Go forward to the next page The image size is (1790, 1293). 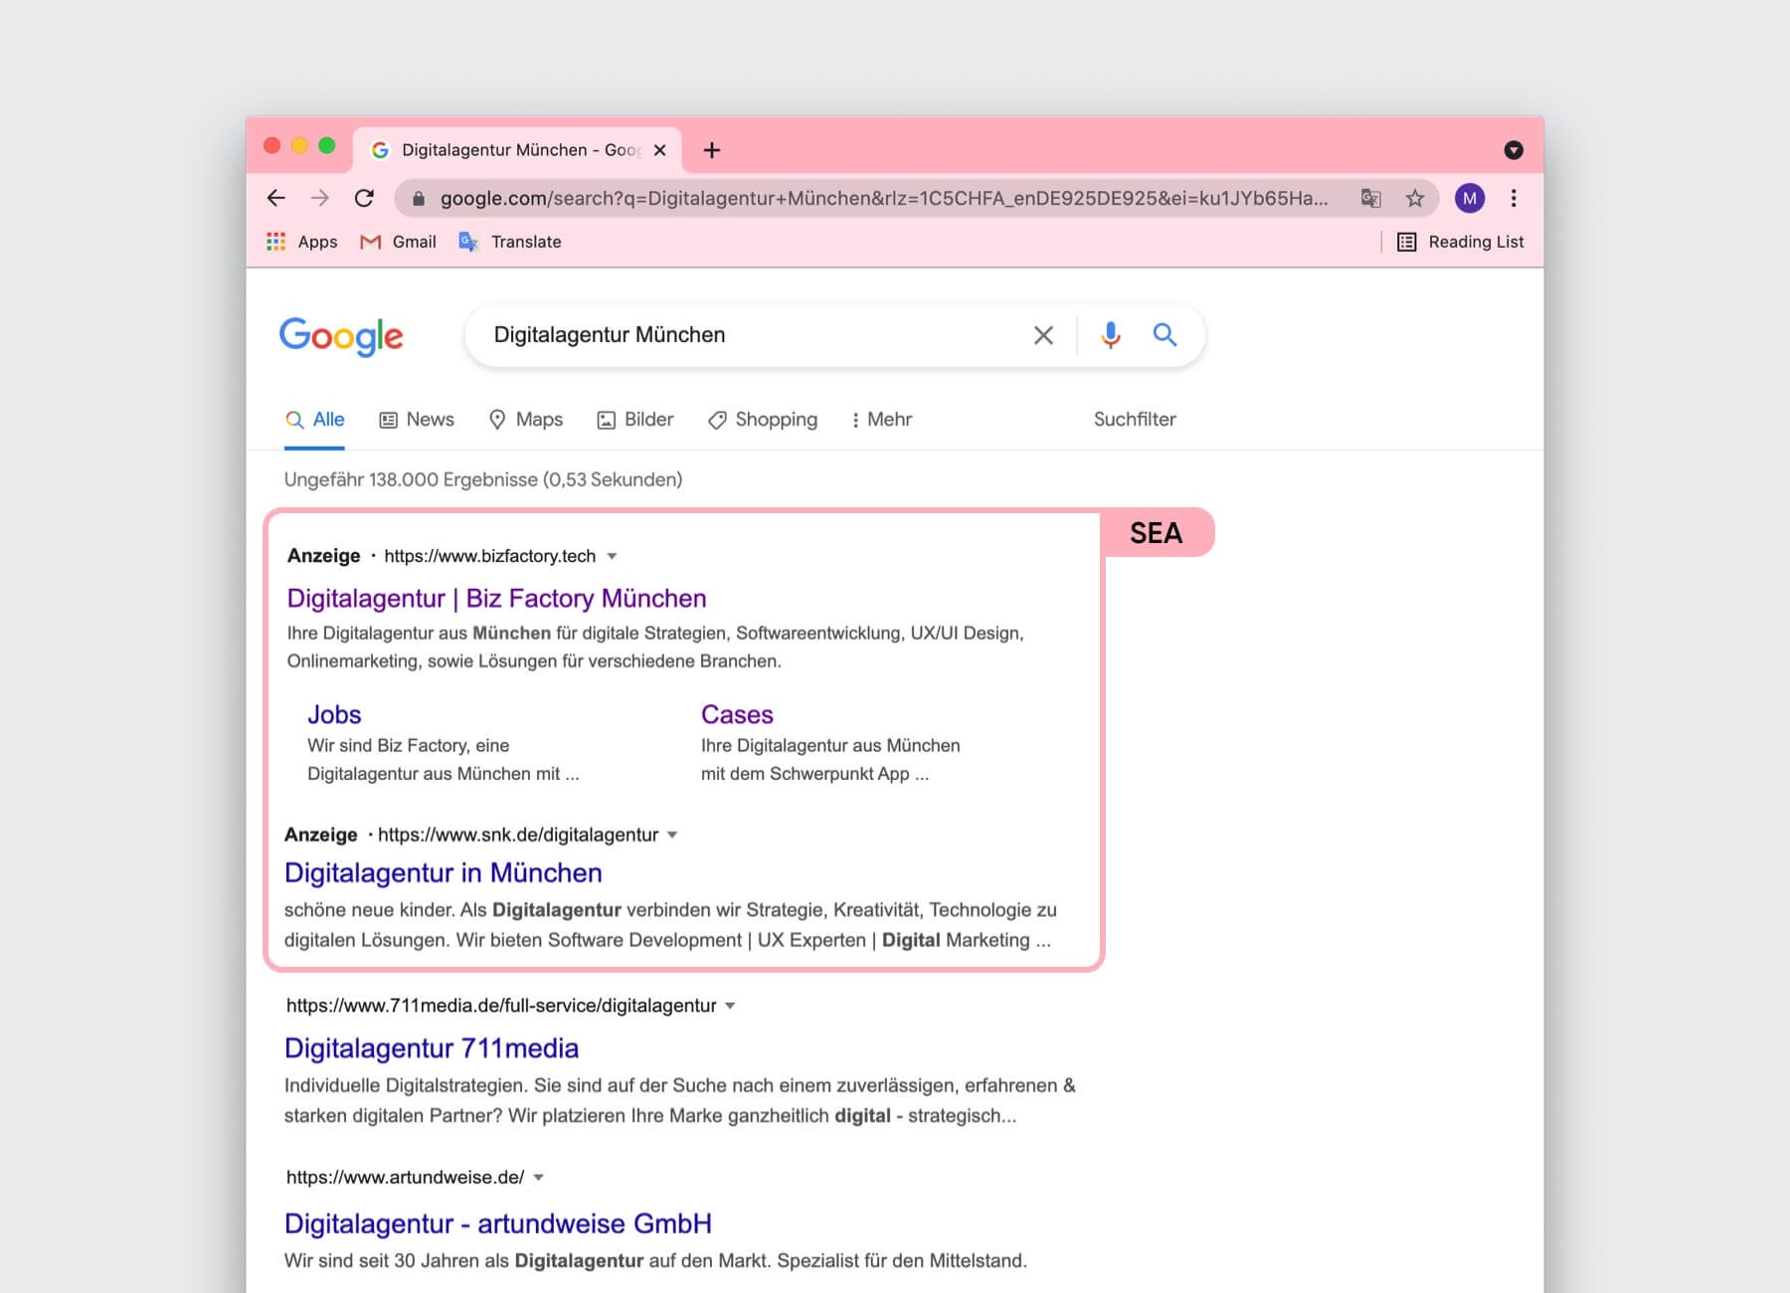click(x=320, y=198)
